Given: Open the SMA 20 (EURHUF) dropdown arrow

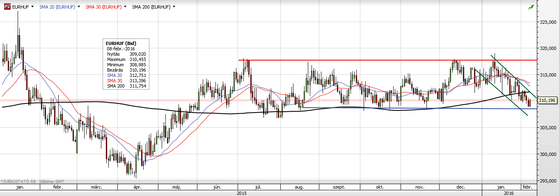Looking at the screenshot, I should click(x=79, y=7).
